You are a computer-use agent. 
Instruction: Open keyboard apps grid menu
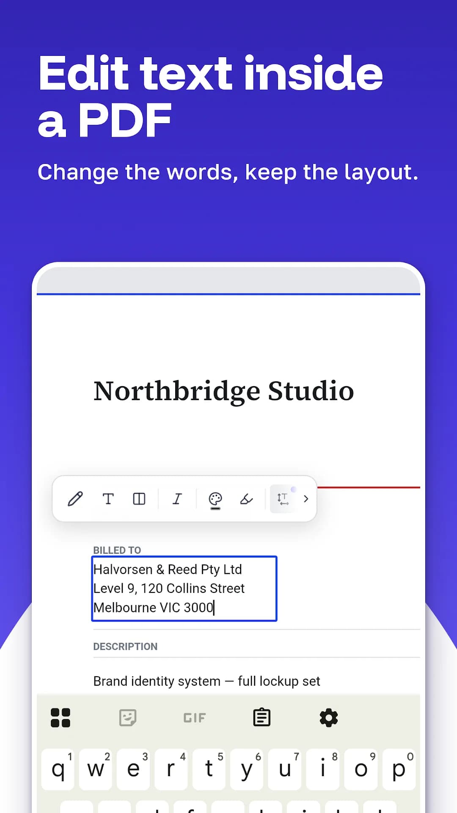pos(61,718)
